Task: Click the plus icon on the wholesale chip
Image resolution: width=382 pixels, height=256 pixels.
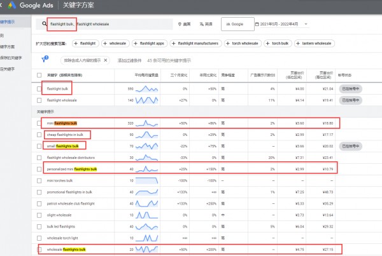Action: 105,43
